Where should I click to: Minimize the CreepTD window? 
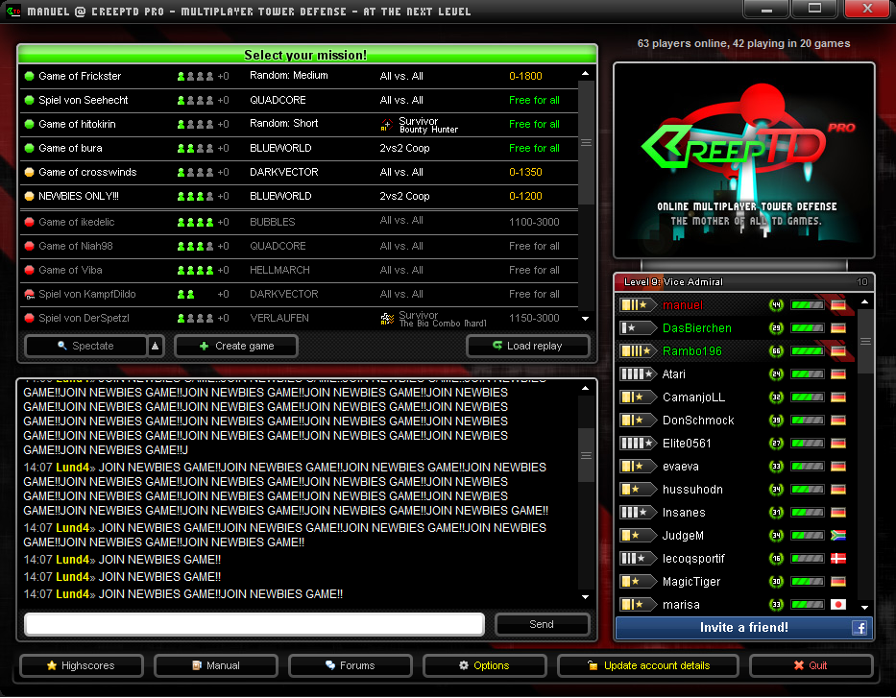click(767, 10)
